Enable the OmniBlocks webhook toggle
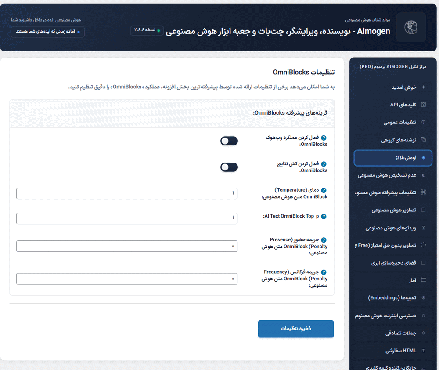The height and width of the screenshot is (370, 439). pos(229,141)
